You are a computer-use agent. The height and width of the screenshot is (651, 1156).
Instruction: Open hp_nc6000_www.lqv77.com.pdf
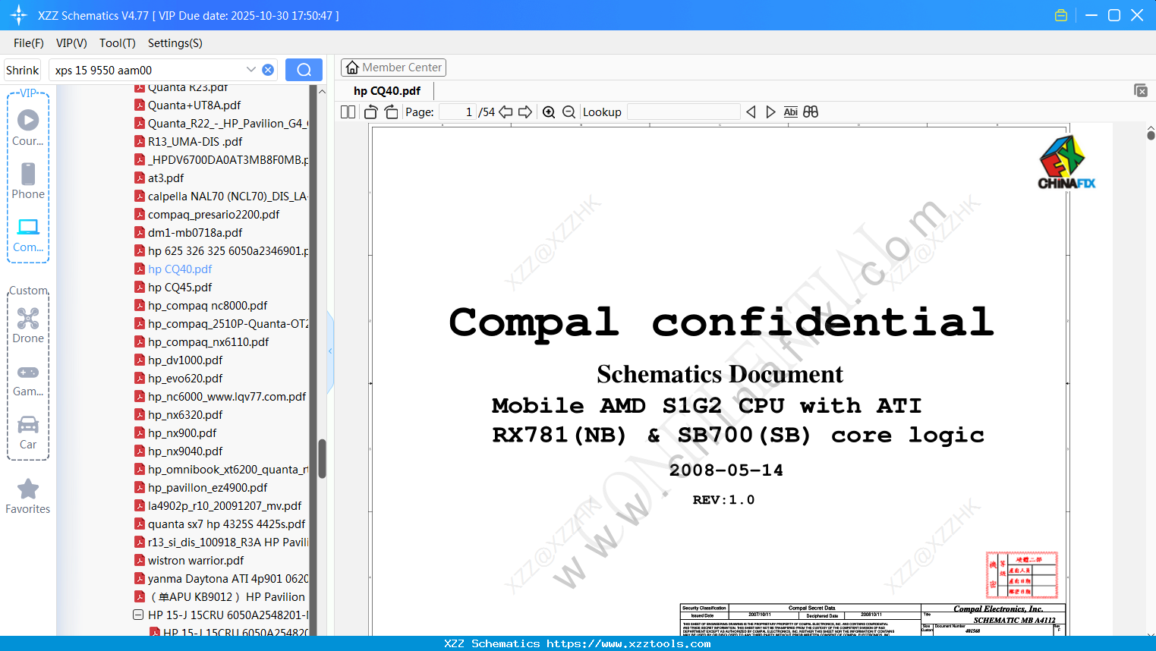pos(227,397)
